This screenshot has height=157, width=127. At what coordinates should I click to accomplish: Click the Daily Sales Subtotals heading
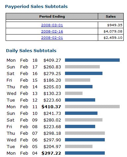[x=31, y=51]
